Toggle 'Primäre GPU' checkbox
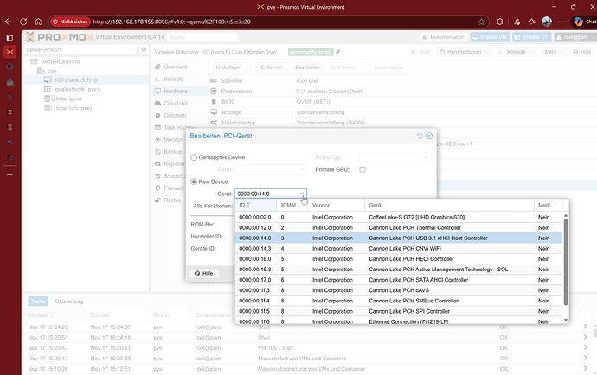The height and width of the screenshot is (375, 597). point(363,169)
